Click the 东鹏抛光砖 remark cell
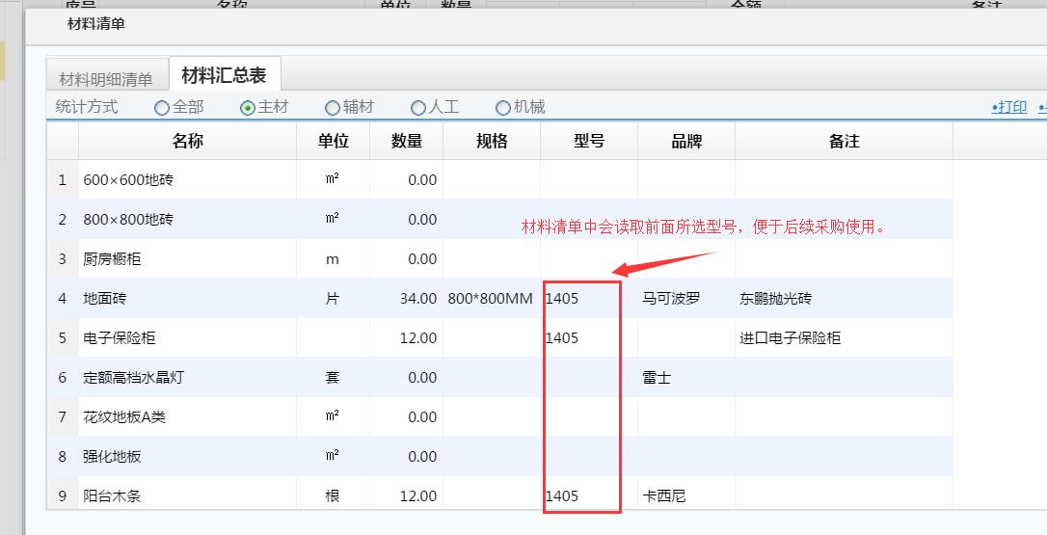The height and width of the screenshot is (535, 1047). coord(776,299)
